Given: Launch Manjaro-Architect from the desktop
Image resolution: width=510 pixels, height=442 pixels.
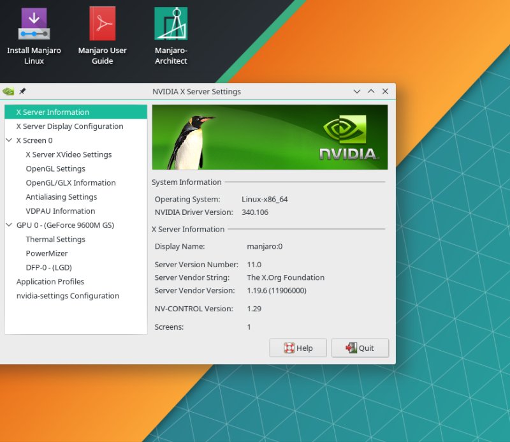Looking at the screenshot, I should [170, 26].
